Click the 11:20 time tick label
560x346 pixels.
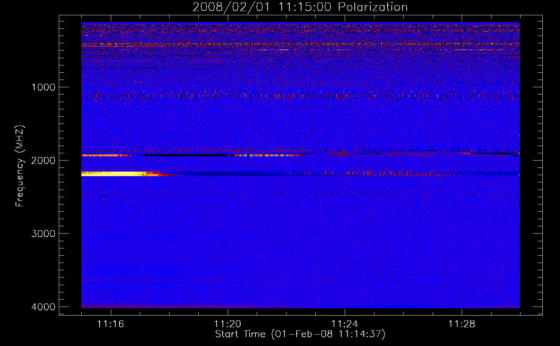click(227, 324)
